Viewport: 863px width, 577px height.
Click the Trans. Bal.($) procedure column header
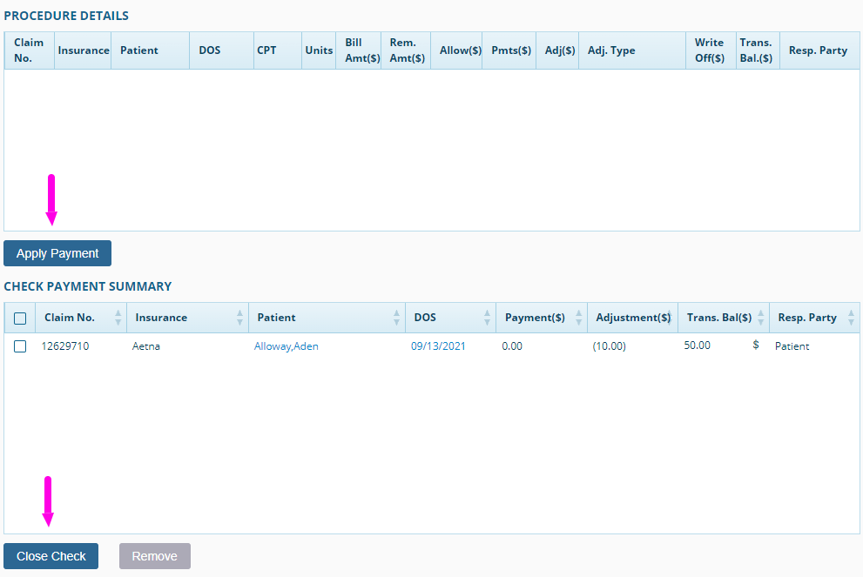(756, 50)
